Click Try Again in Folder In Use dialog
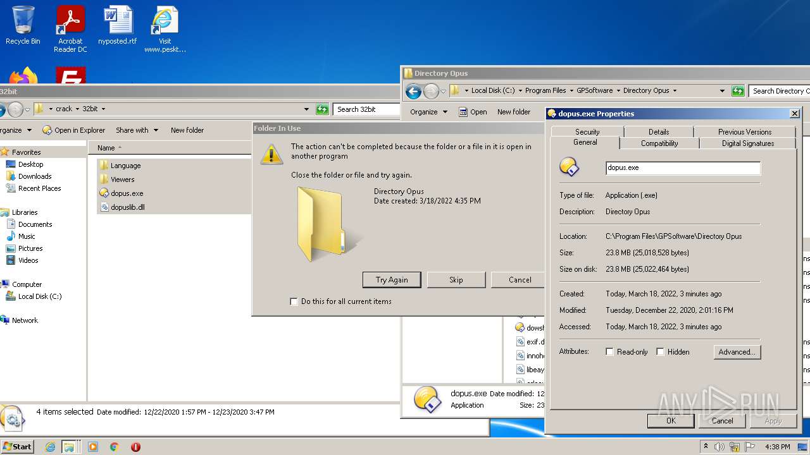 [392, 280]
